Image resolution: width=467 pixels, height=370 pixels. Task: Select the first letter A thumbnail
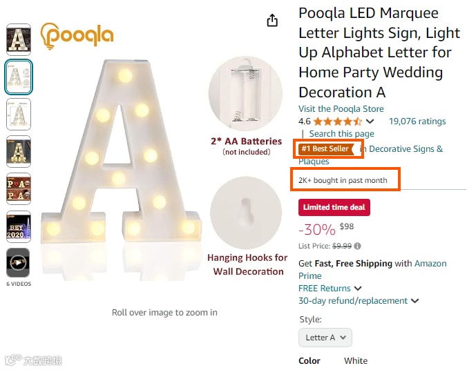18,39
